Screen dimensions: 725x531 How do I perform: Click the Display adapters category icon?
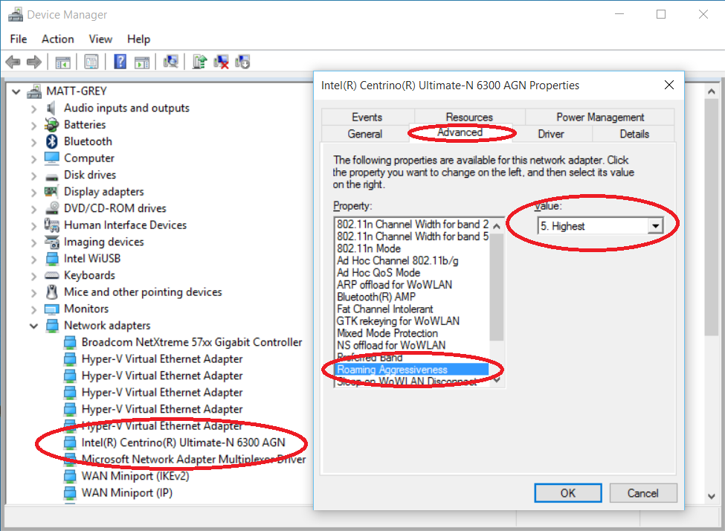pos(51,191)
